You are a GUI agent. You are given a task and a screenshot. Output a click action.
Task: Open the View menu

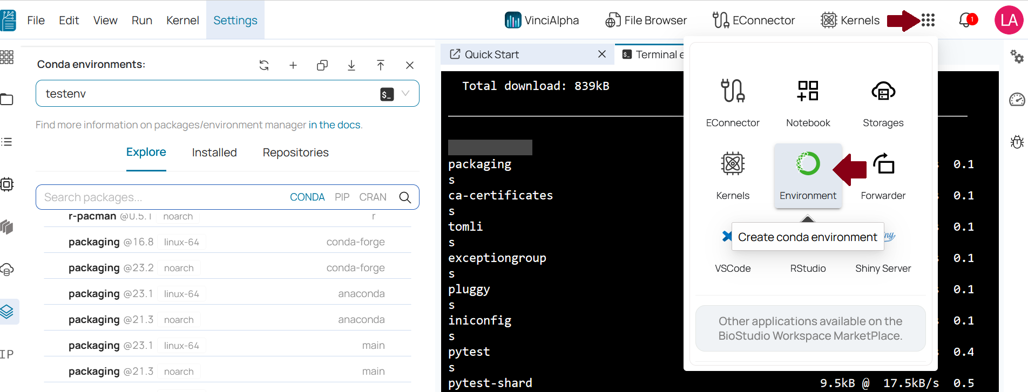[105, 20]
